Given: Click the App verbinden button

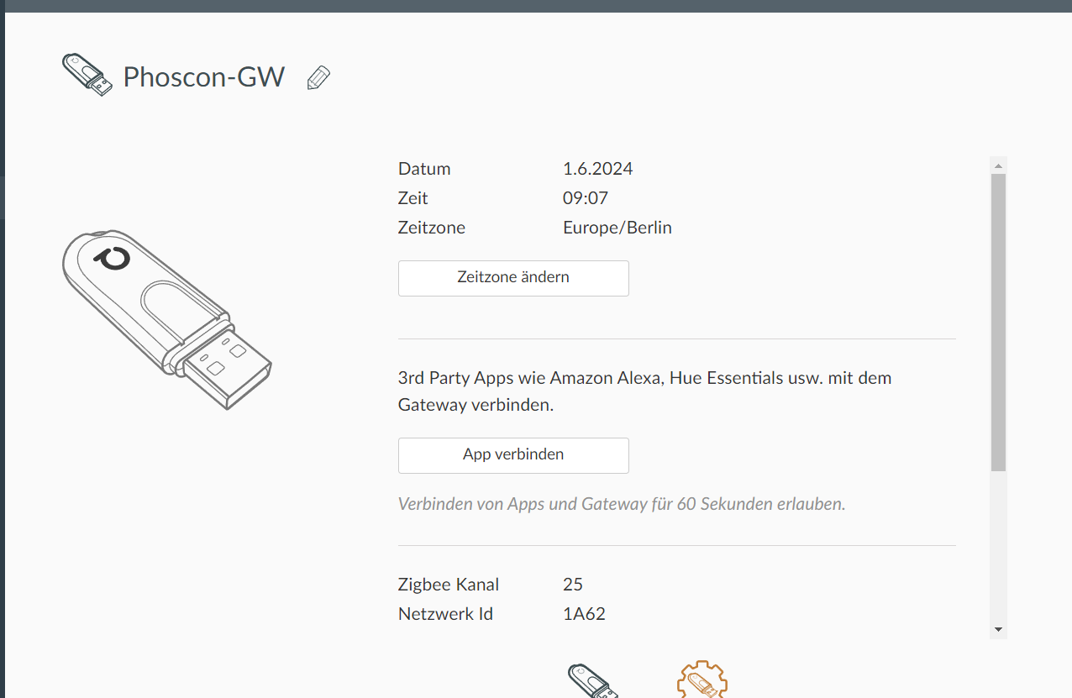Looking at the screenshot, I should (513, 455).
